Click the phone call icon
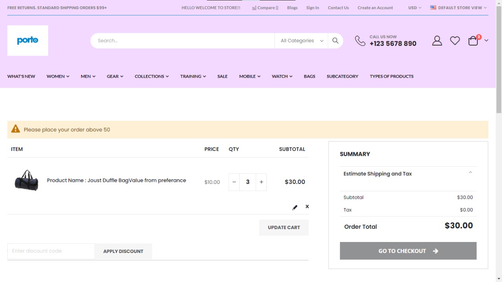This screenshot has height=282, width=502. point(360,40)
